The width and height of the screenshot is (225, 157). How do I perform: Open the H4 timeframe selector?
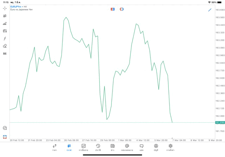click(x=5, y=54)
